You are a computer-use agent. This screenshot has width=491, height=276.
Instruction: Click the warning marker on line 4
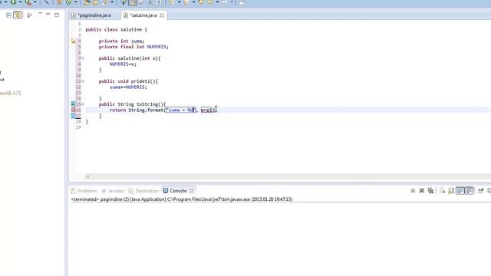pyautogui.click(x=73, y=41)
